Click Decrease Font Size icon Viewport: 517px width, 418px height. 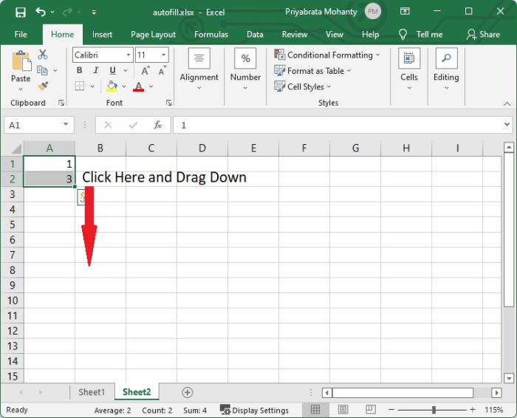pyautogui.click(x=162, y=70)
